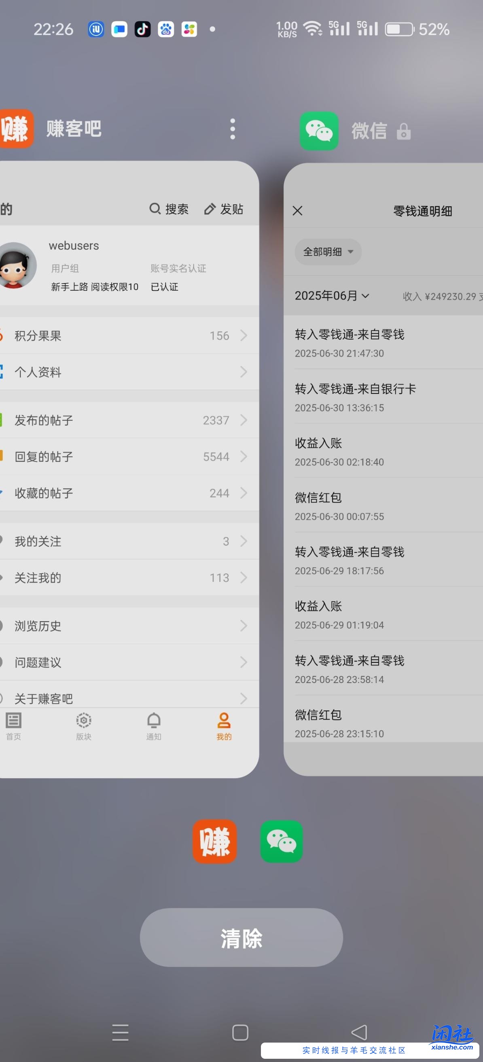Tap the 清除 clear-all button
Viewport: 483px width, 1062px height.
pos(241,937)
